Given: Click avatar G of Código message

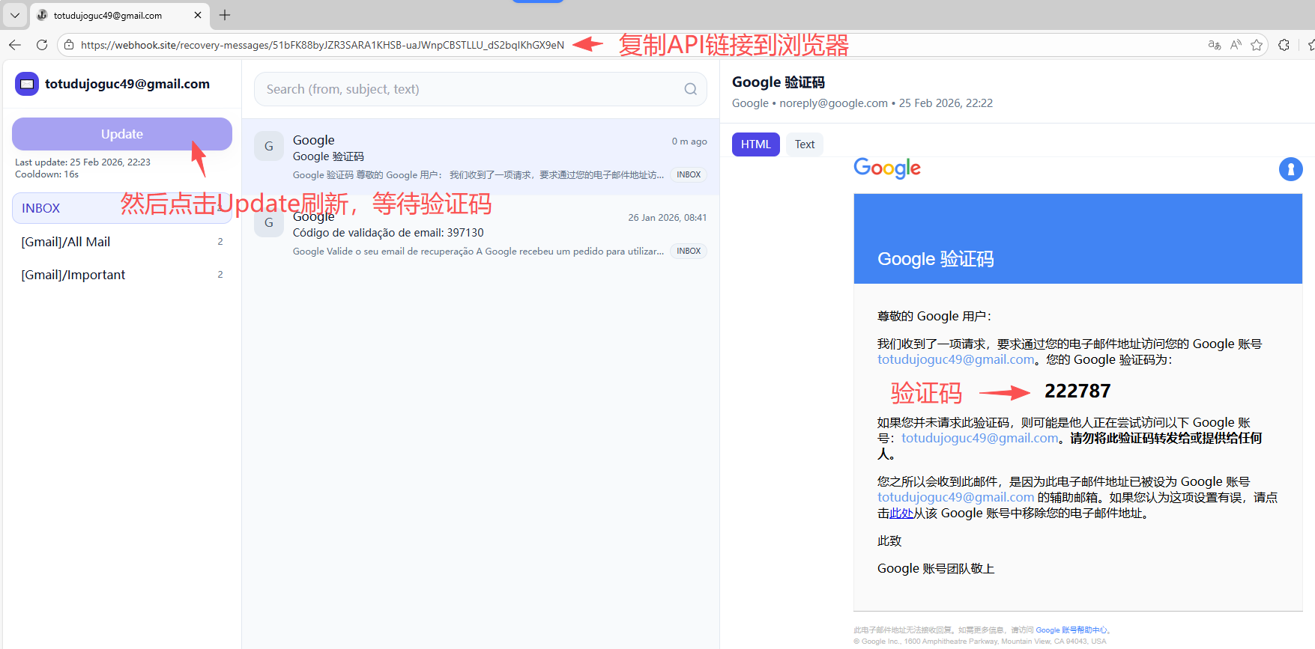Looking at the screenshot, I should [x=269, y=222].
